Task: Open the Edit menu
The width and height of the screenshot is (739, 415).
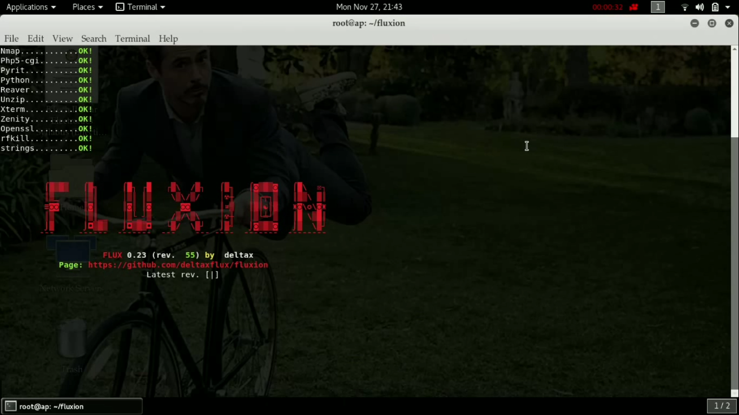Action: [x=35, y=38]
